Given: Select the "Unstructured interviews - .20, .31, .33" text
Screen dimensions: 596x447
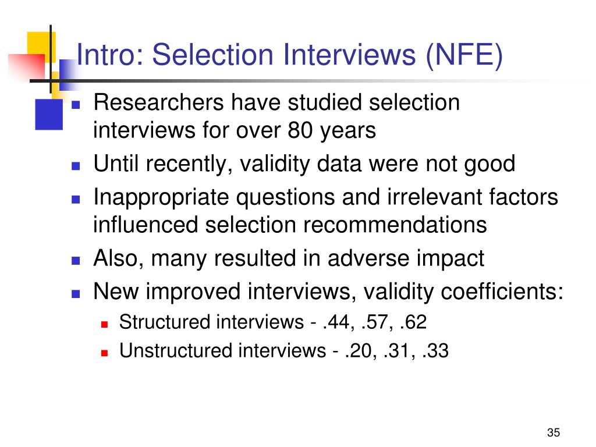Looking at the screenshot, I should (x=283, y=351).
